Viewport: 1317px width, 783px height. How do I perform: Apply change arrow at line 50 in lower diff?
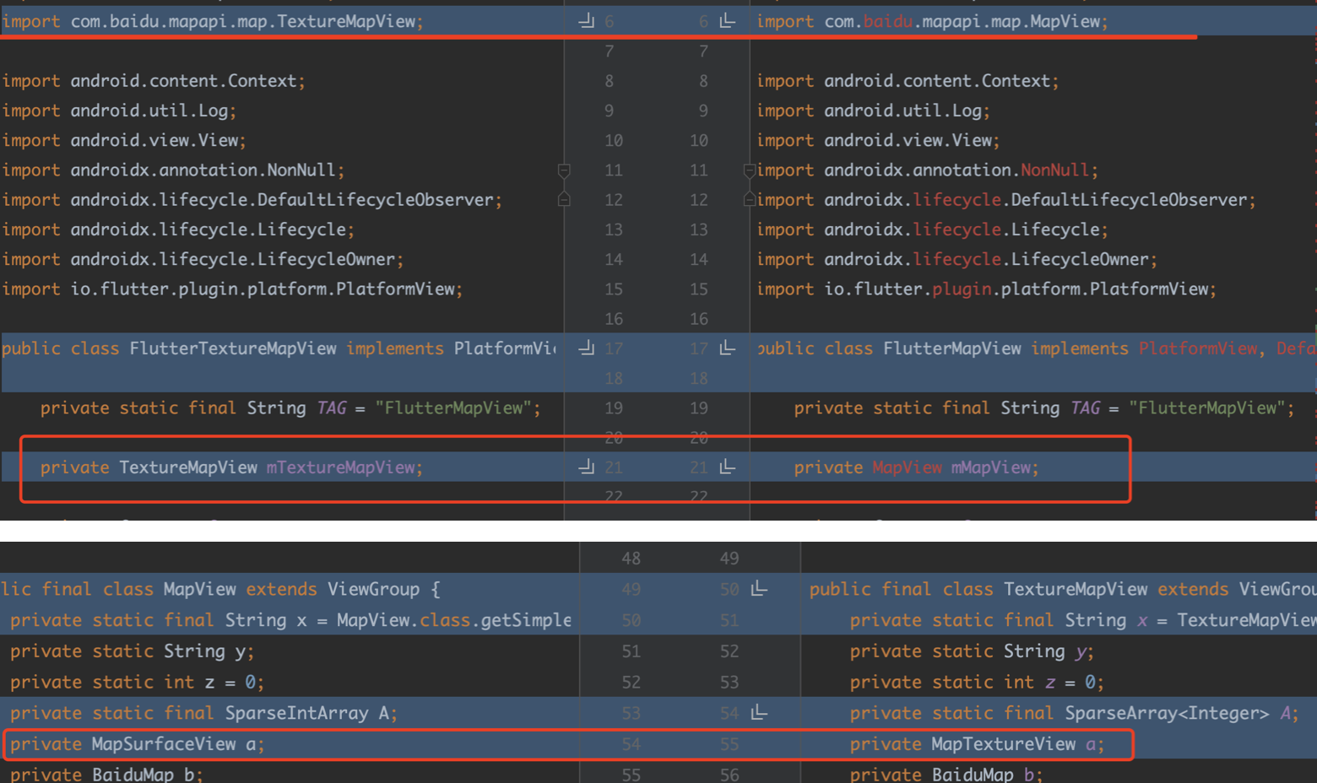click(759, 588)
